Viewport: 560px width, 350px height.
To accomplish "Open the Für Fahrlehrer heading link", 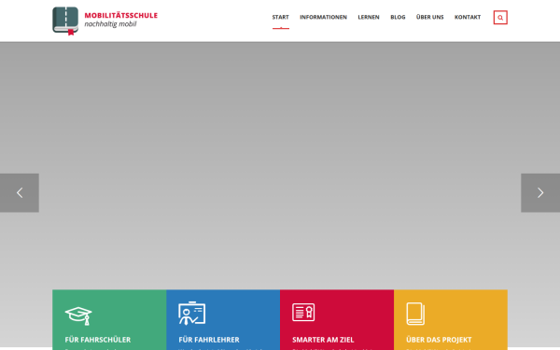I will (209, 340).
